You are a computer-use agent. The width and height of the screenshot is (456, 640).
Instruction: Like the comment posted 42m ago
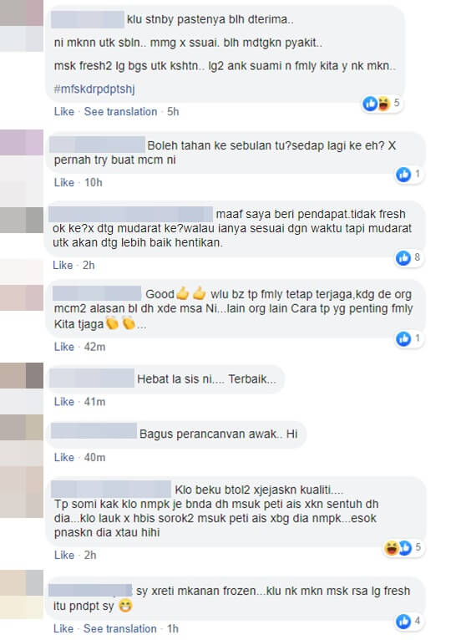[64, 347]
